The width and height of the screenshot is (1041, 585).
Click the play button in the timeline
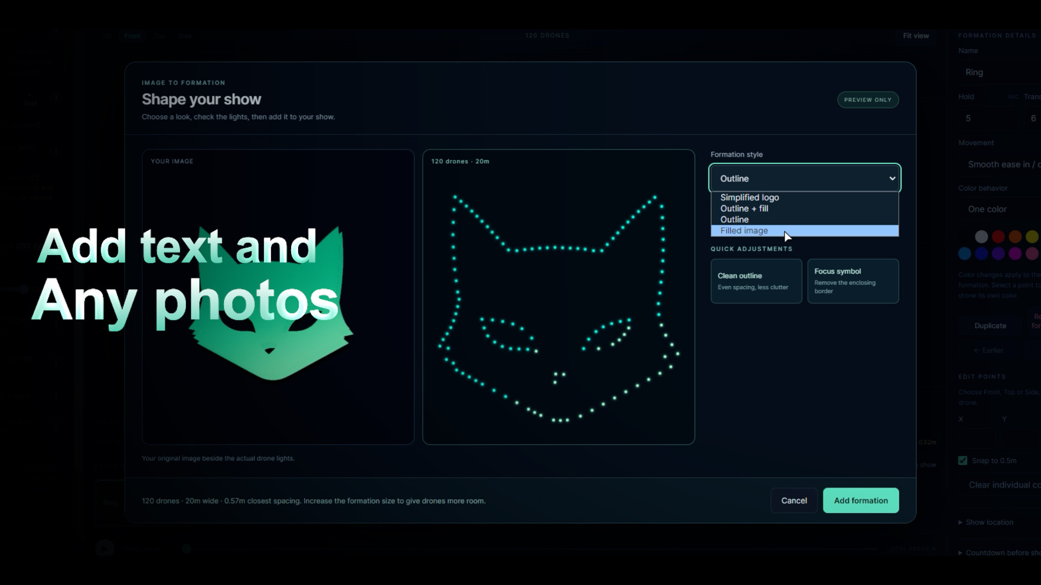coord(105,548)
